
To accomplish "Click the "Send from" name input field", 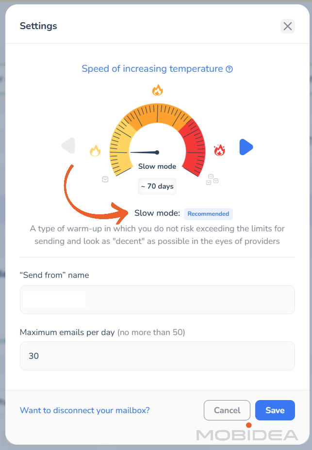I will pos(157,300).
